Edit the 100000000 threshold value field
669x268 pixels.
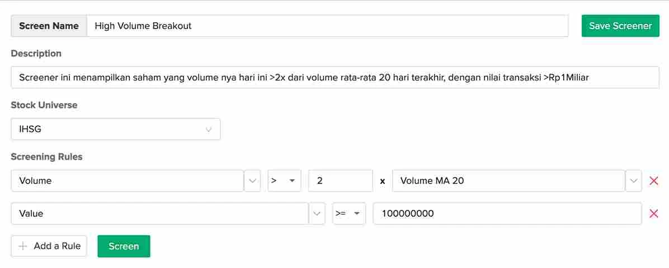(x=507, y=213)
